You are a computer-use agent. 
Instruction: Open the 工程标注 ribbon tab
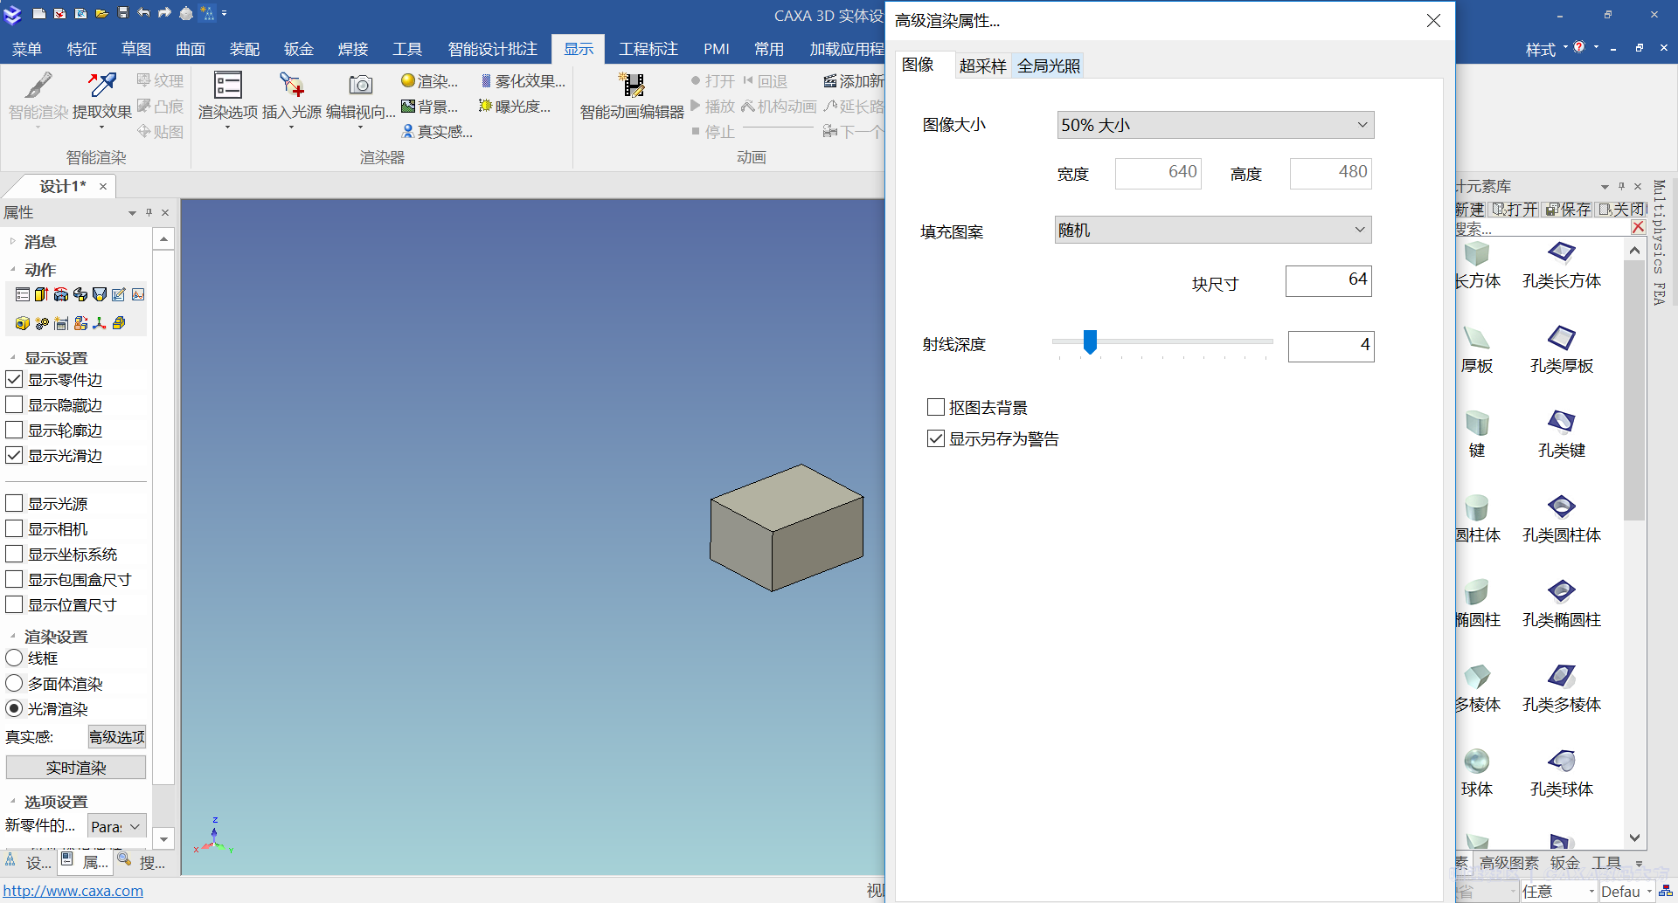click(648, 49)
